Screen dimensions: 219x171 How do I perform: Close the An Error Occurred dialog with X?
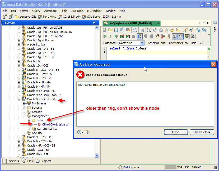(x=213, y=64)
